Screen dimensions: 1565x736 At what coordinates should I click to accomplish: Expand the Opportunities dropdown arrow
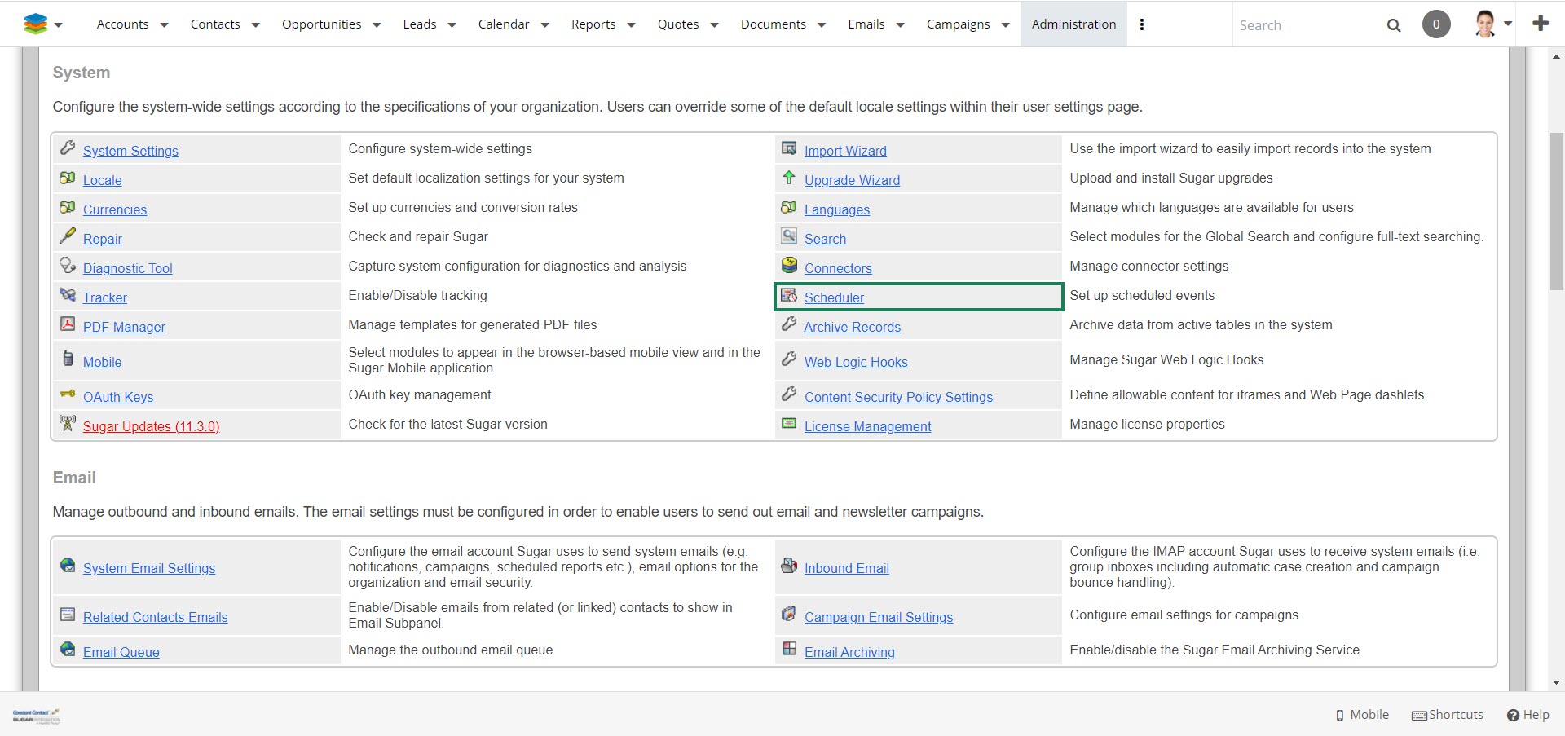pos(377,25)
